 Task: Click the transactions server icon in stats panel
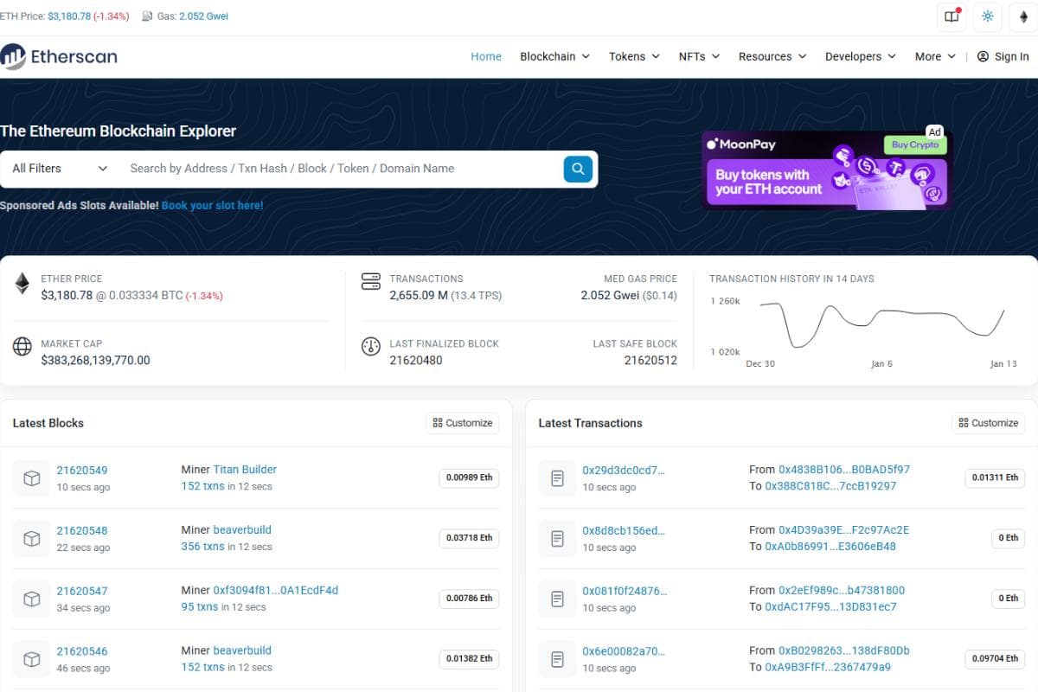tap(371, 281)
